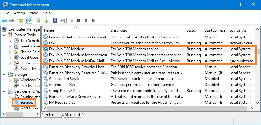Switch to the Extended tab

pos(53,115)
